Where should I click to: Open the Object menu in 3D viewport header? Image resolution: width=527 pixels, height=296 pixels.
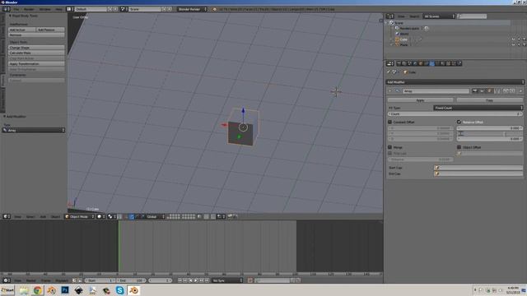[55, 217]
